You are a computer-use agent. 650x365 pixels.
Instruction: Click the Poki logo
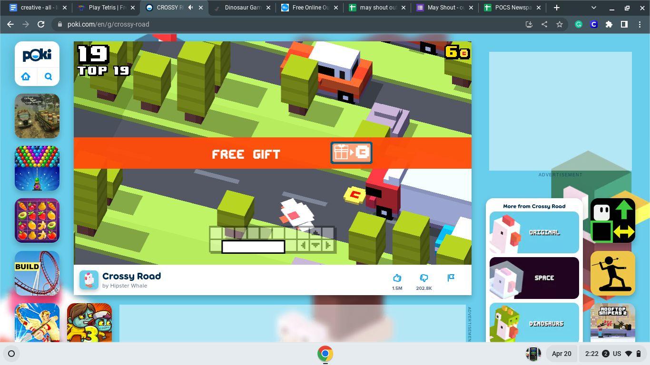click(x=37, y=55)
